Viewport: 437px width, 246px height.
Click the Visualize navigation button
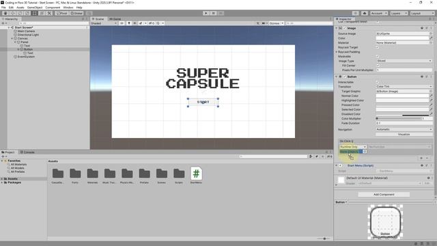pyautogui.click(x=404, y=135)
